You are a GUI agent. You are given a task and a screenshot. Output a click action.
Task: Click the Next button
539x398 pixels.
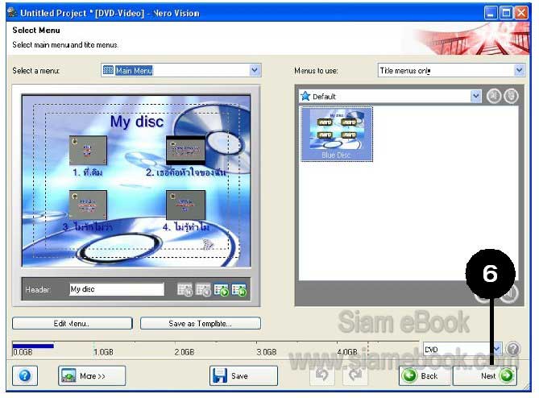(485, 375)
